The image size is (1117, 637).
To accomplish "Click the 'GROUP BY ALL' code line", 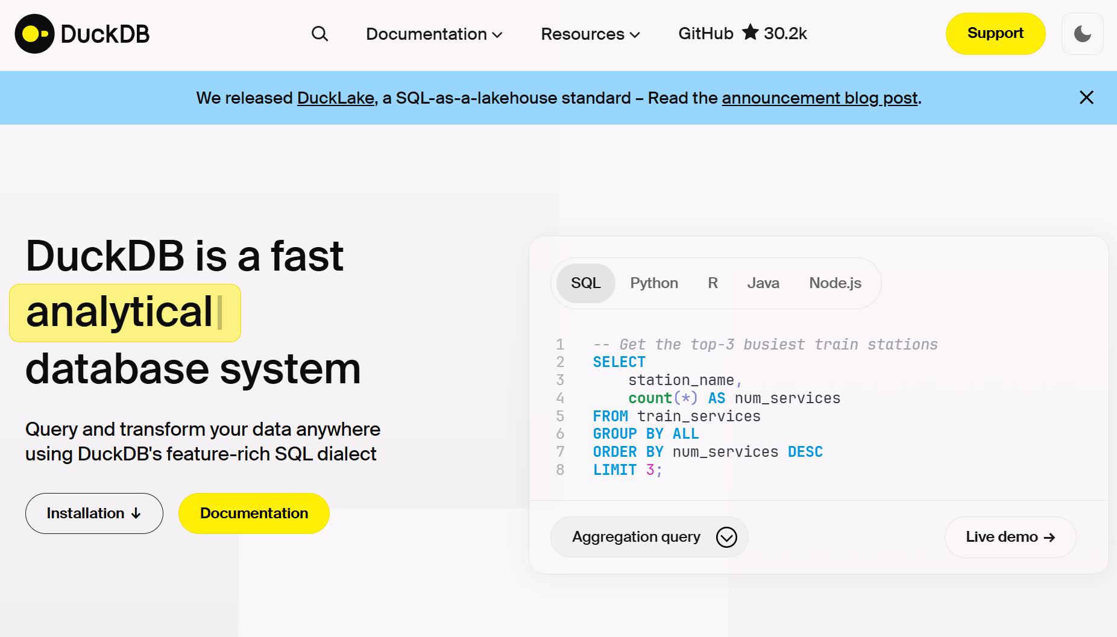I will (646, 434).
